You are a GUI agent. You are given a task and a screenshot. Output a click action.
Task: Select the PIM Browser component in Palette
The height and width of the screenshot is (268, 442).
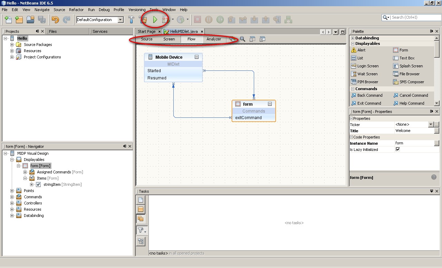(365, 82)
